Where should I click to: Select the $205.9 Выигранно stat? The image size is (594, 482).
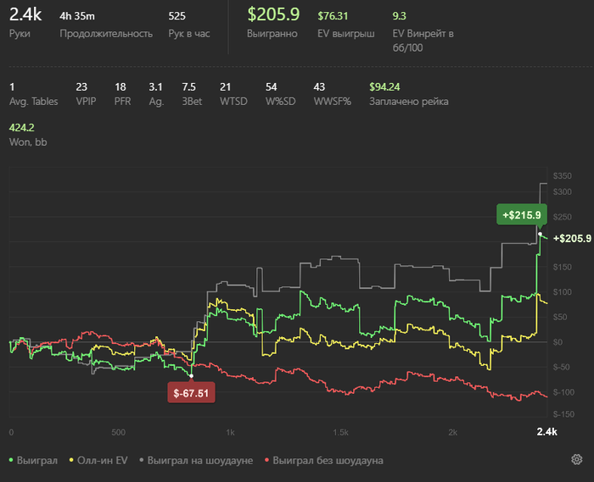tap(273, 14)
